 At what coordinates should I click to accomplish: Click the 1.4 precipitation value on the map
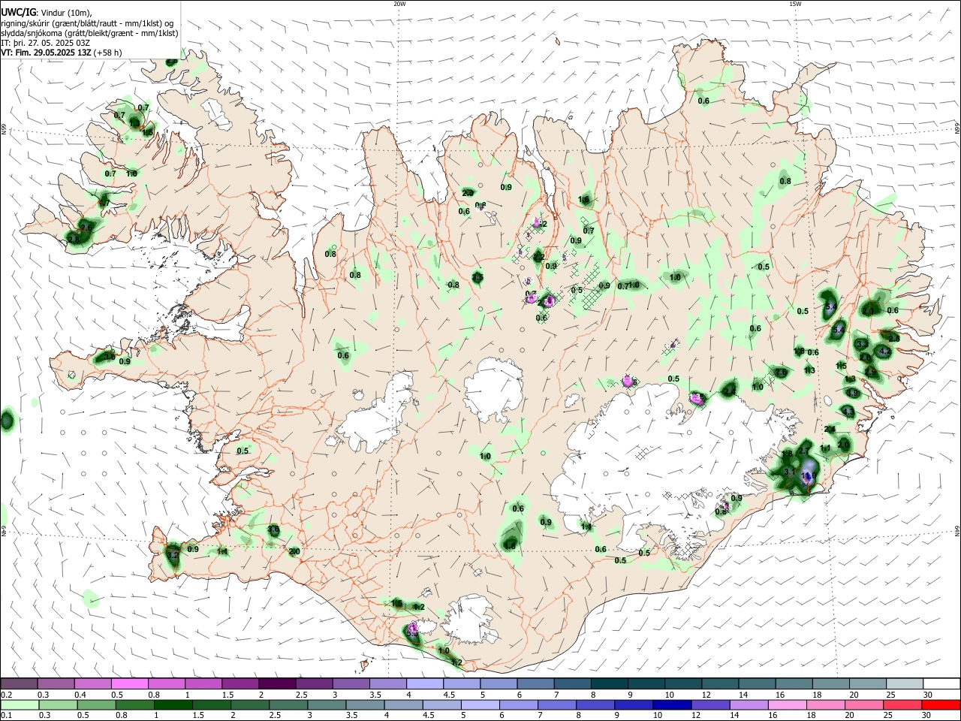[x=586, y=527]
